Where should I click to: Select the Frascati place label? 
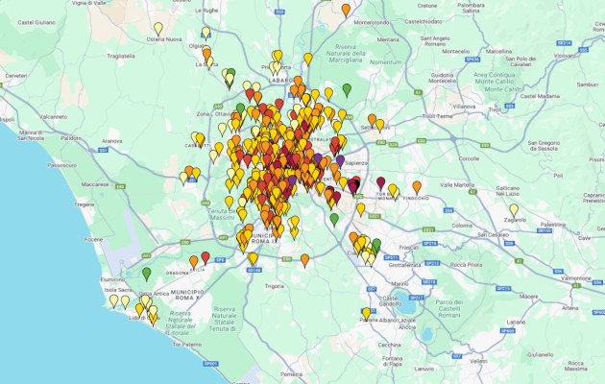(x=411, y=247)
